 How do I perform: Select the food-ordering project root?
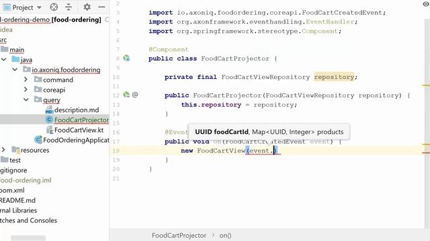point(50,19)
